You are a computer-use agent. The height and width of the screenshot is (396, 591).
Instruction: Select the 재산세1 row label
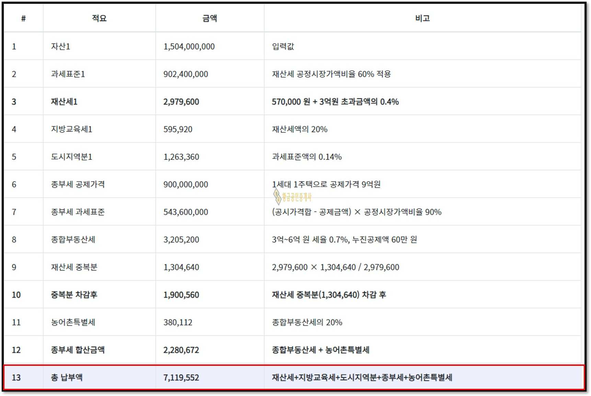[x=64, y=101]
